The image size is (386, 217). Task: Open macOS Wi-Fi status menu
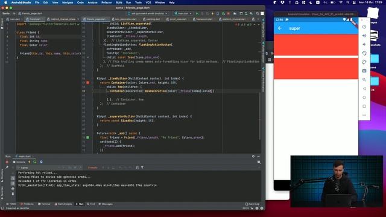click(x=341, y=2)
